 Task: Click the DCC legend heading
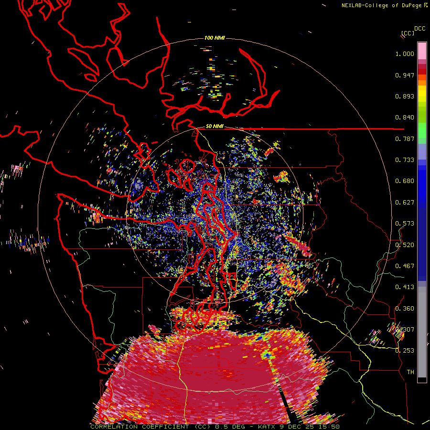[x=420, y=29]
